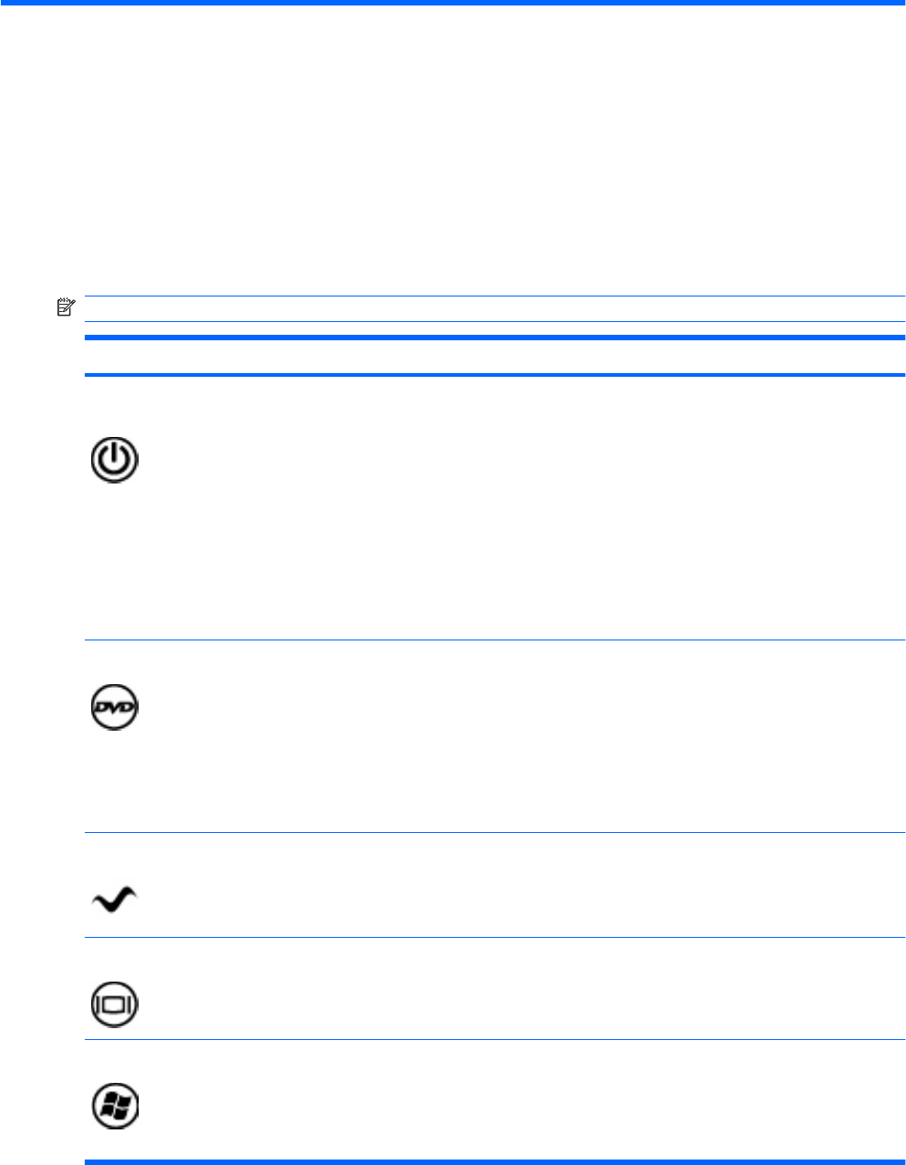Click the divider line below the DVD row
This screenshot has width=906, height=1165.
click(x=493, y=832)
